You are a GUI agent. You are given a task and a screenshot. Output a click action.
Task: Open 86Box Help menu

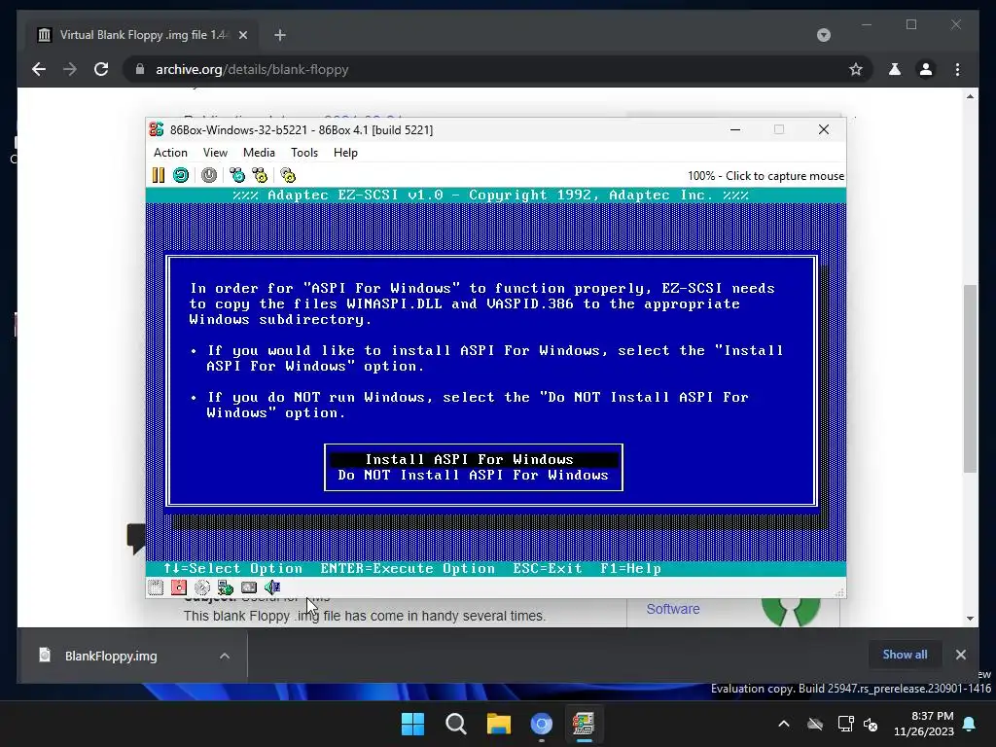[345, 153]
